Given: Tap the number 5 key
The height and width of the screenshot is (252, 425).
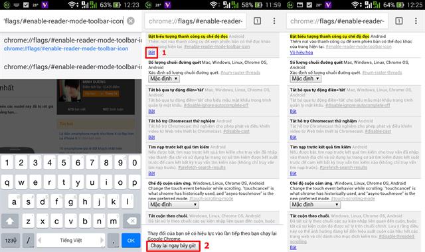Looking at the screenshot, I should (x=64, y=163).
